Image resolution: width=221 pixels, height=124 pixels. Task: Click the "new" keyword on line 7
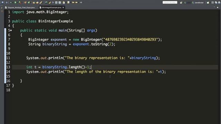pyautogui.click(x=76, y=40)
